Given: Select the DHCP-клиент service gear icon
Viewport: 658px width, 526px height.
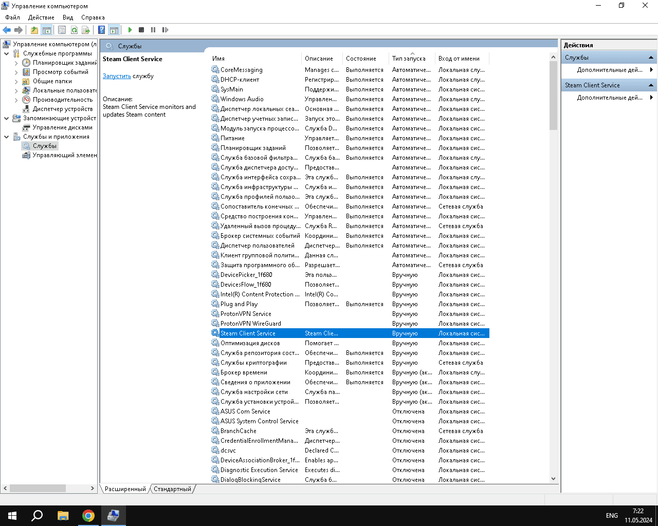Looking at the screenshot, I should [215, 79].
